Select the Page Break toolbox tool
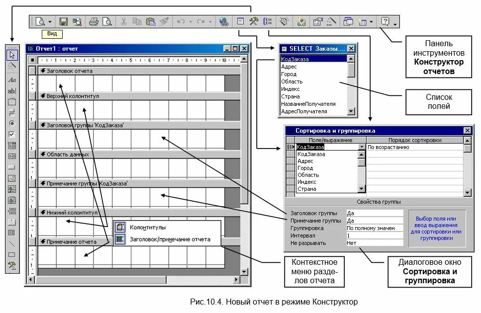 pos(12,211)
